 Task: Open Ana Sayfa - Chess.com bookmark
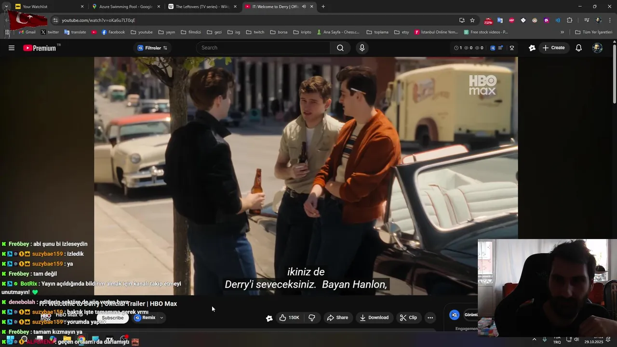click(x=338, y=32)
